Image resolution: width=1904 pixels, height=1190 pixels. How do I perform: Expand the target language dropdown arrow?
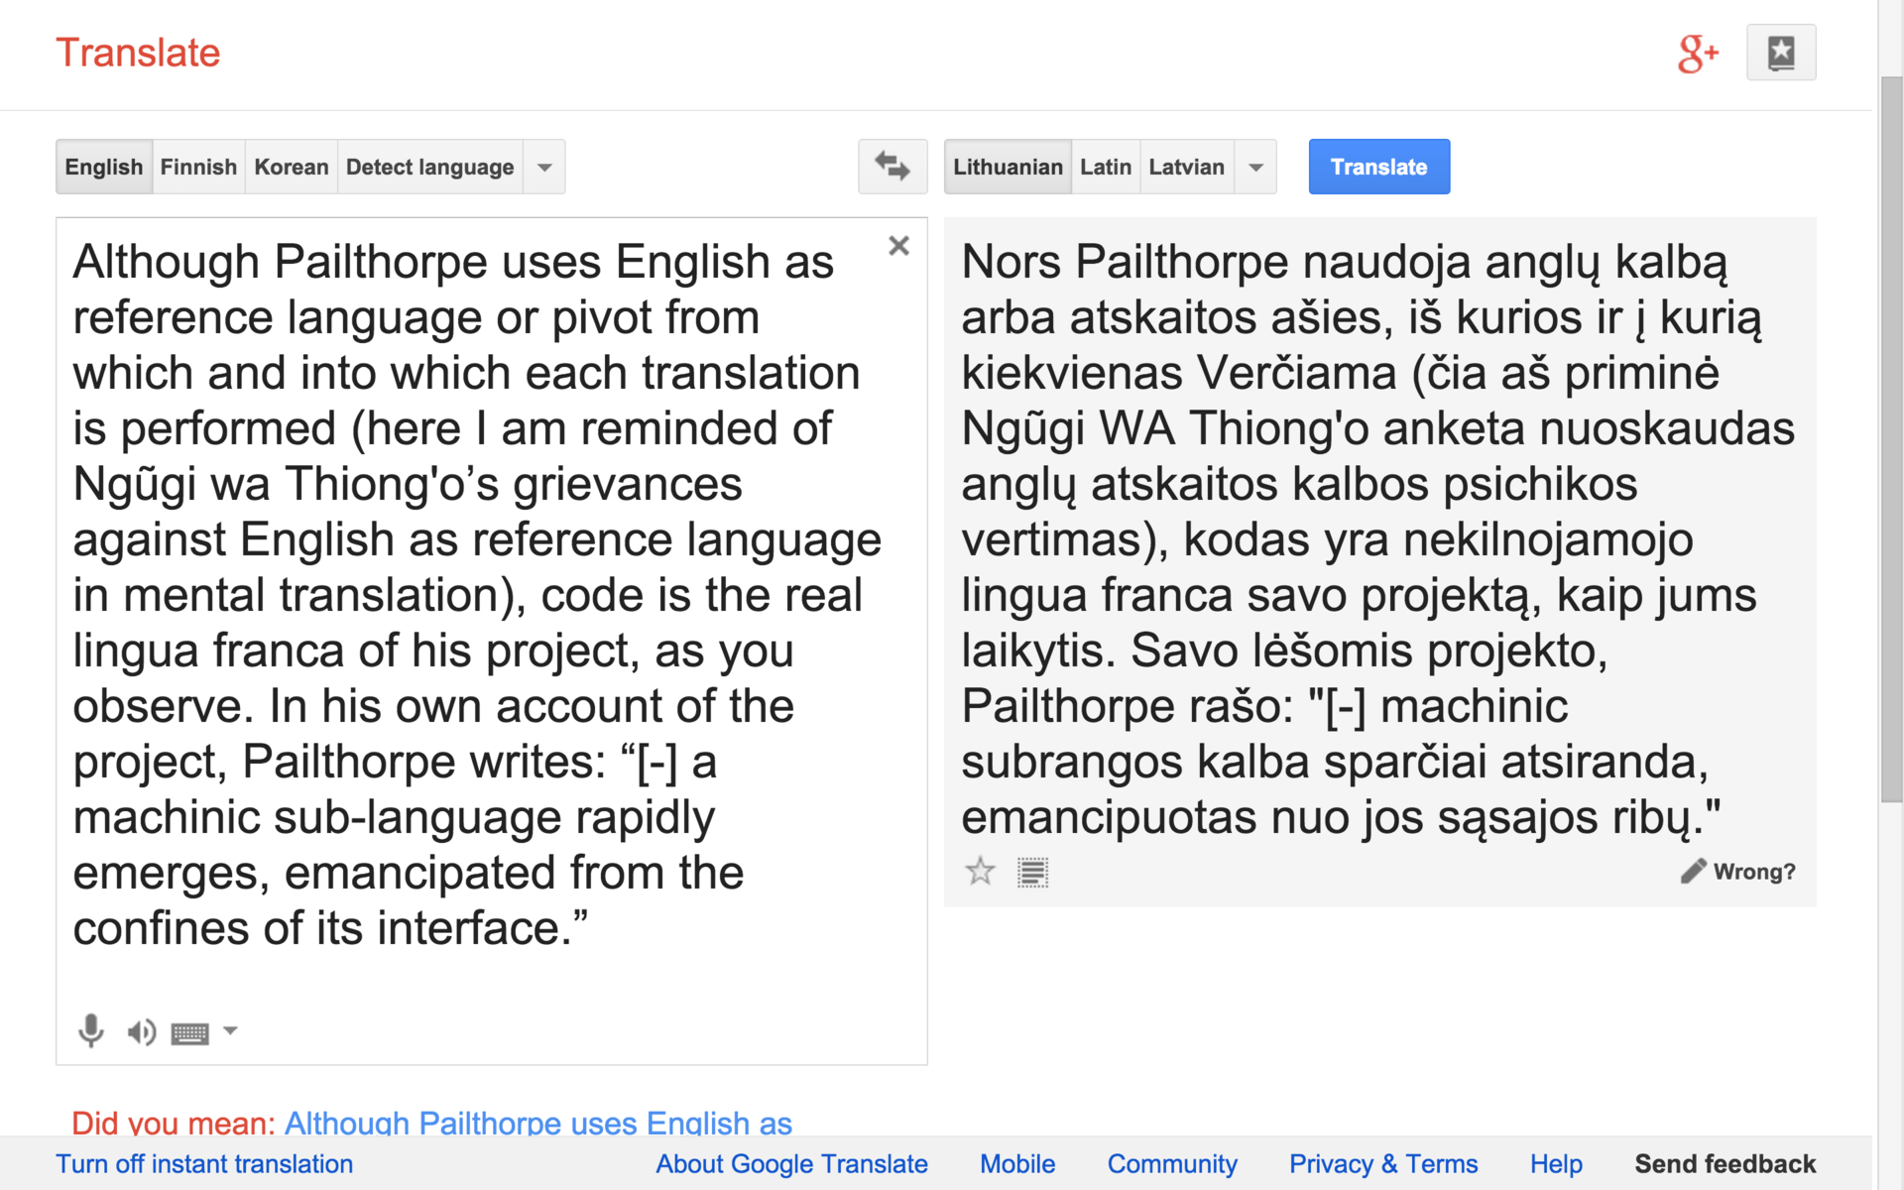coord(1255,168)
